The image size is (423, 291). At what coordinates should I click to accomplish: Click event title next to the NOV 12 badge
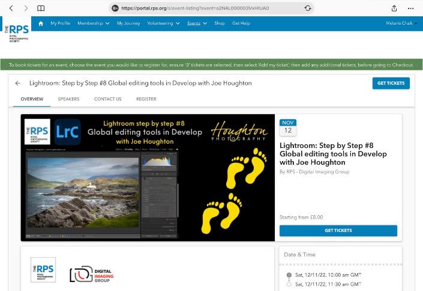tap(333, 153)
